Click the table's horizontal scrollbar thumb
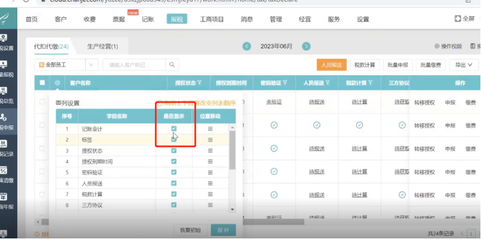 coord(173,222)
